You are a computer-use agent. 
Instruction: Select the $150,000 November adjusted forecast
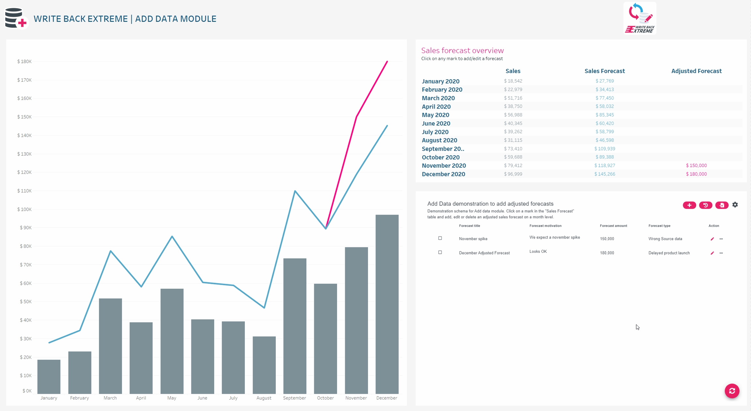pyautogui.click(x=696, y=166)
